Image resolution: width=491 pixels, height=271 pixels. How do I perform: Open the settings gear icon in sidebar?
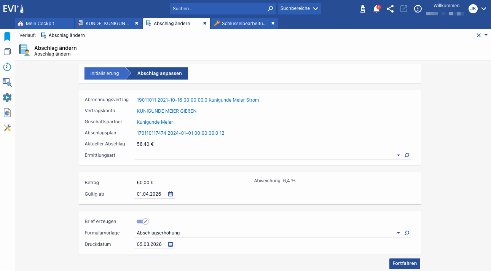pos(7,97)
